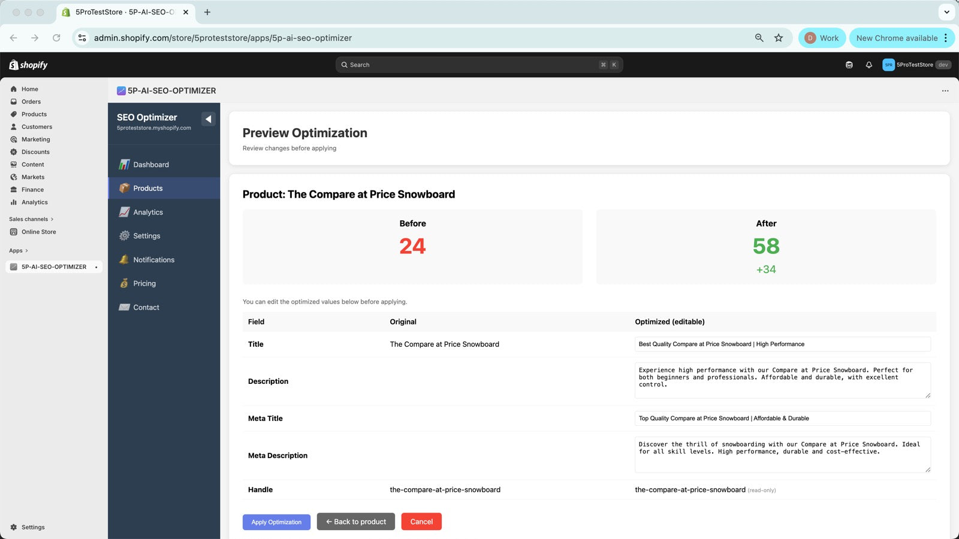Click the browser forward arrow
Viewport: 959px width, 539px height.
(x=35, y=38)
